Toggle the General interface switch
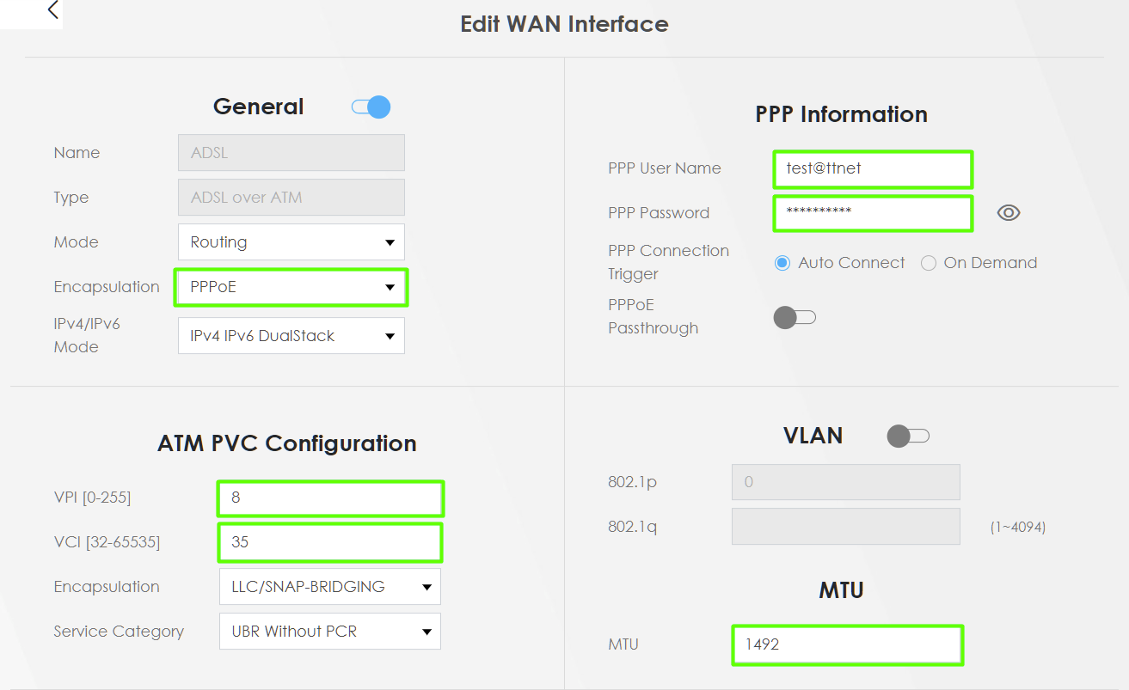 (371, 107)
